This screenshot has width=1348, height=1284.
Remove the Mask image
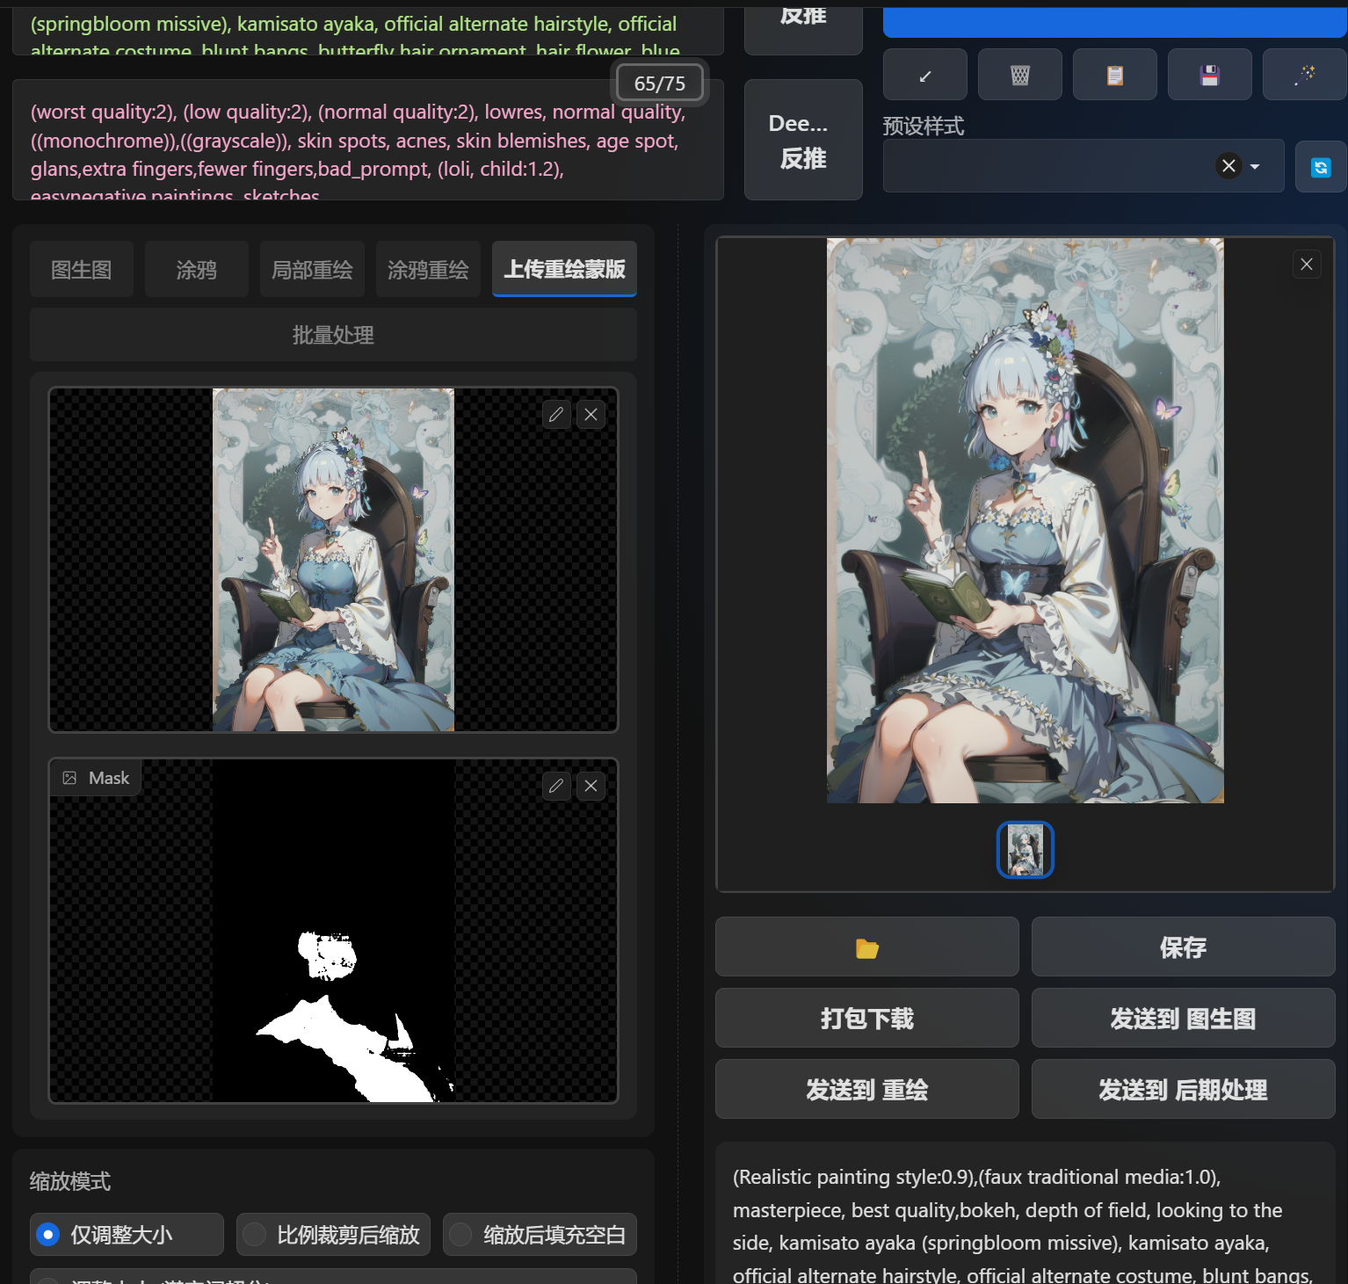pos(591,786)
